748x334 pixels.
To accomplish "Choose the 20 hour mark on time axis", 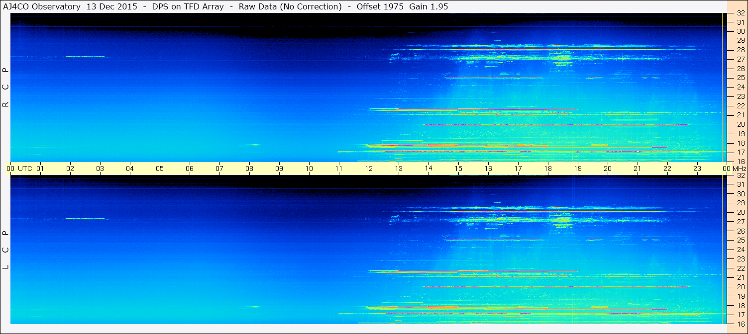I will pyautogui.click(x=608, y=168).
